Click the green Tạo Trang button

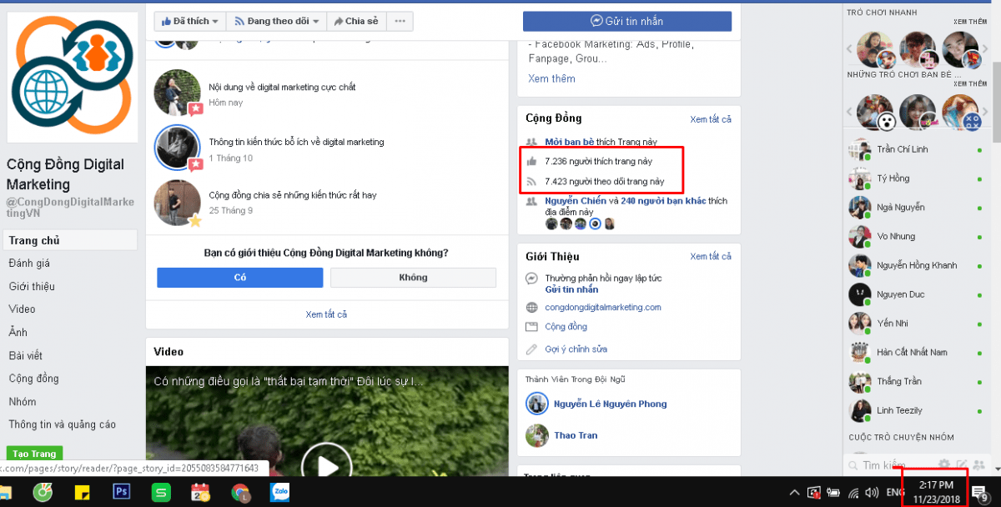[x=34, y=454]
